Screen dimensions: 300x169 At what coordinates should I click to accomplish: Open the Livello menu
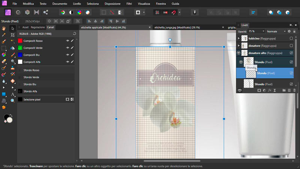tap(77, 4)
